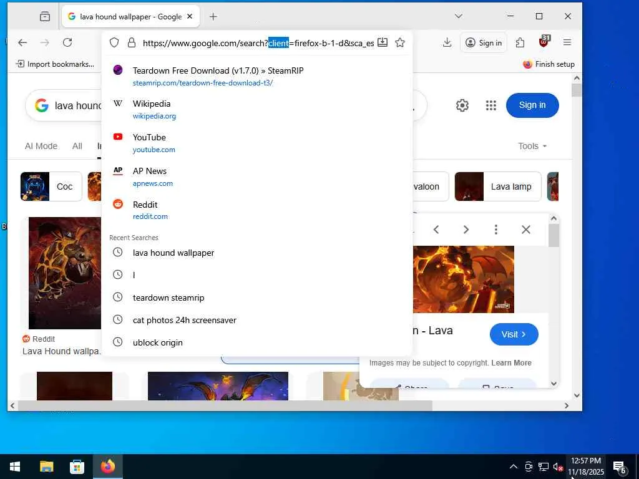Open a new tab with plus button
This screenshot has width=639, height=479.
pyautogui.click(x=213, y=16)
